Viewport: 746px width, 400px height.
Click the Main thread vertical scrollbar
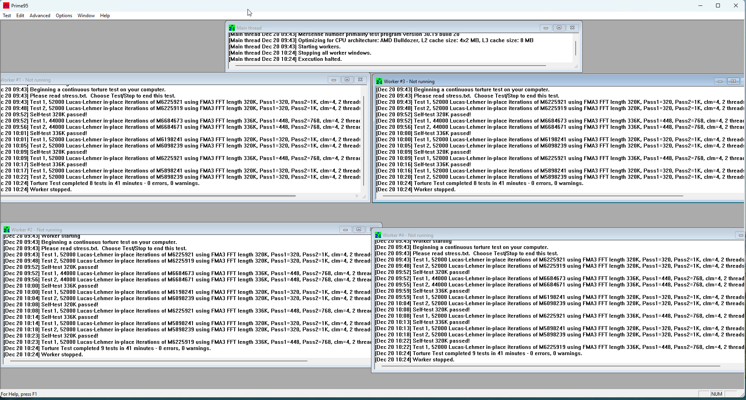coord(576,48)
